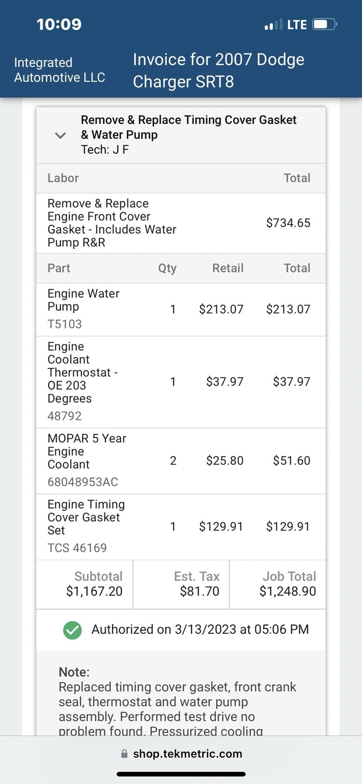Tap the cellular signal bars icon

pos(273,24)
